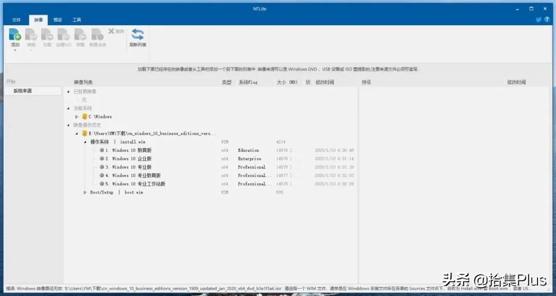Sort by the 映像列表 column header

click(83, 82)
